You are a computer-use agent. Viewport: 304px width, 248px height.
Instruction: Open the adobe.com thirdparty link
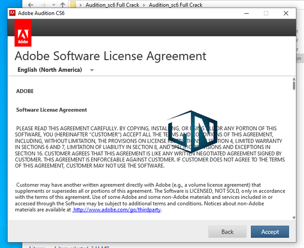click(x=117, y=210)
